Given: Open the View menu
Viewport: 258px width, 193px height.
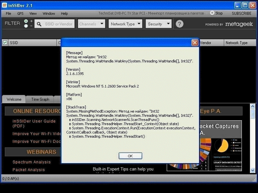Looking at the screenshot, I should click(x=33, y=14).
